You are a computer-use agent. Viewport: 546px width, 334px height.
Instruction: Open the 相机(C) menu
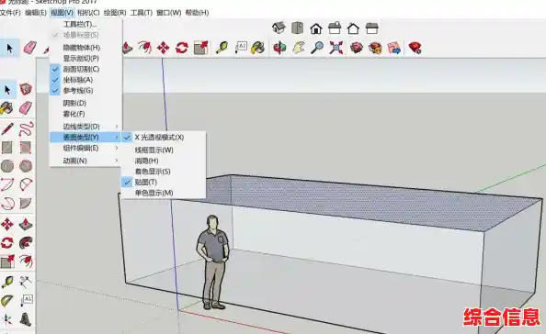88,13
